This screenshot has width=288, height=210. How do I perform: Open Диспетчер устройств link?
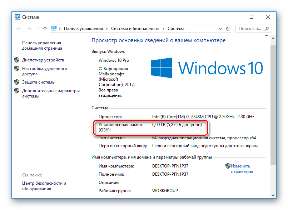43,60
